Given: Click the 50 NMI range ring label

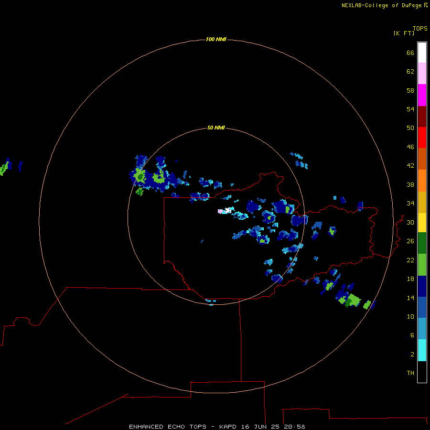Looking at the screenshot, I should coord(216,128).
